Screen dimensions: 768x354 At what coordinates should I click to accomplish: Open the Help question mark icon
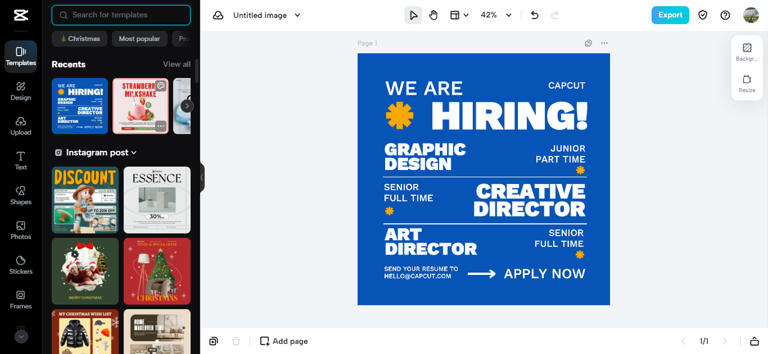pos(725,16)
